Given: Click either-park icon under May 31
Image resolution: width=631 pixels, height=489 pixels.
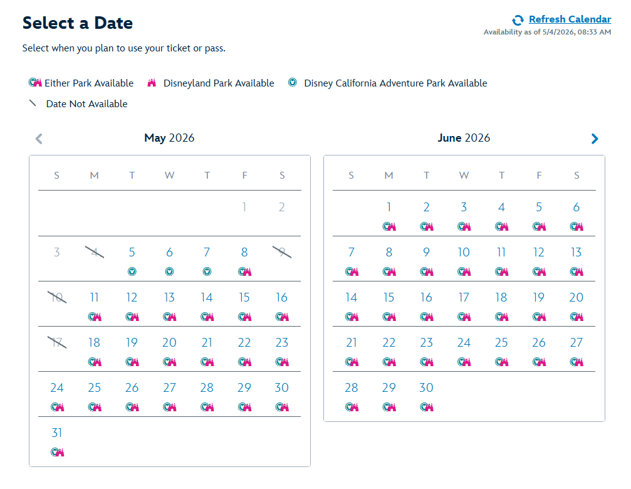Looking at the screenshot, I should click(x=57, y=452).
